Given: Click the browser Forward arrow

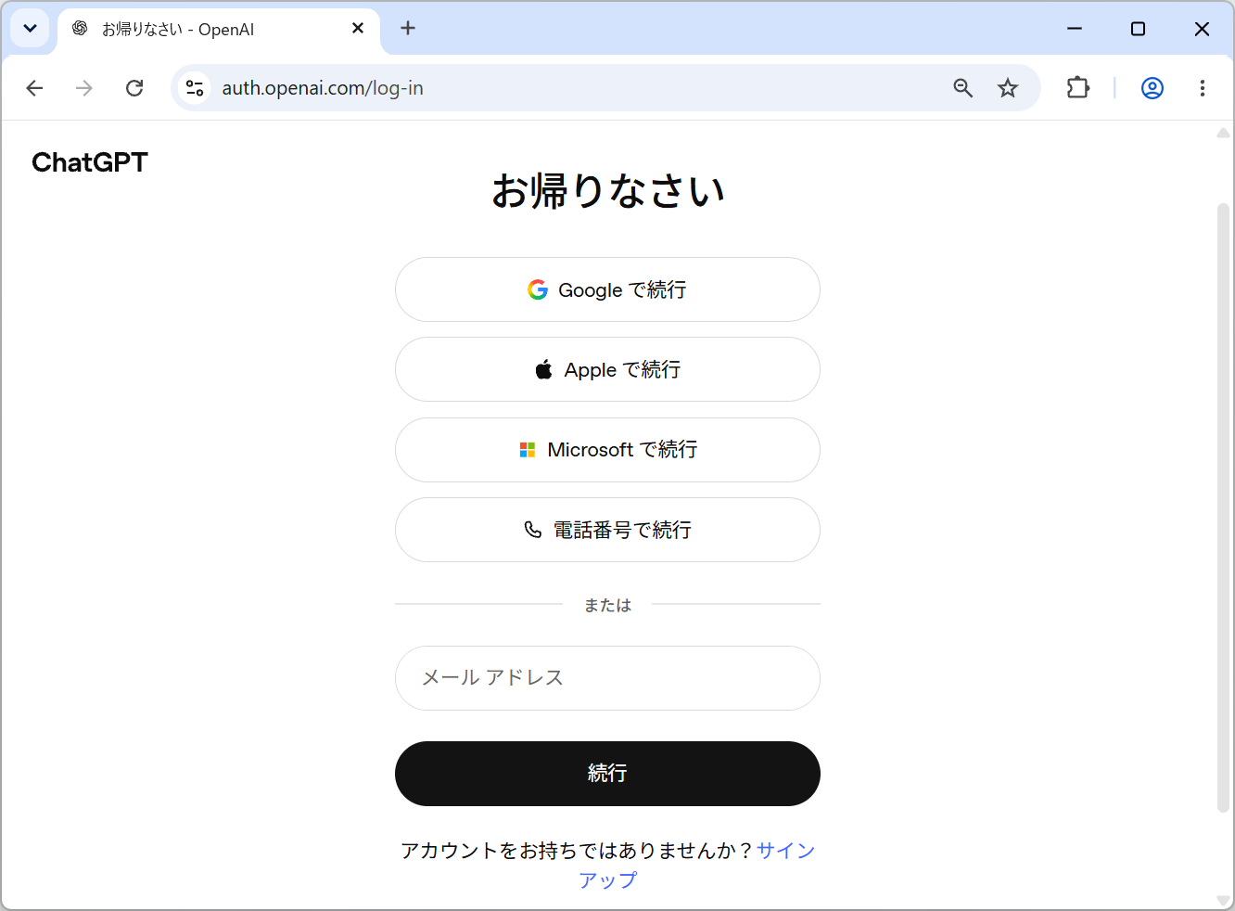Looking at the screenshot, I should click(84, 88).
